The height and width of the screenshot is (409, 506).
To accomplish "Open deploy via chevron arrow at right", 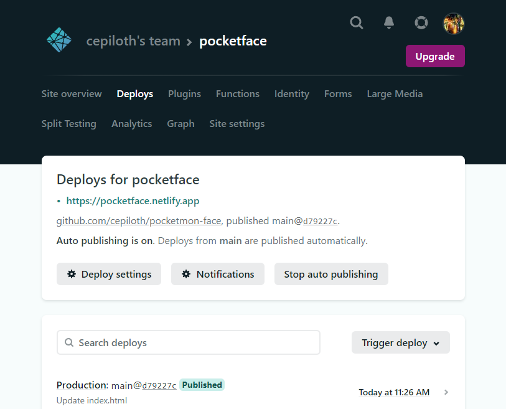I will (446, 392).
